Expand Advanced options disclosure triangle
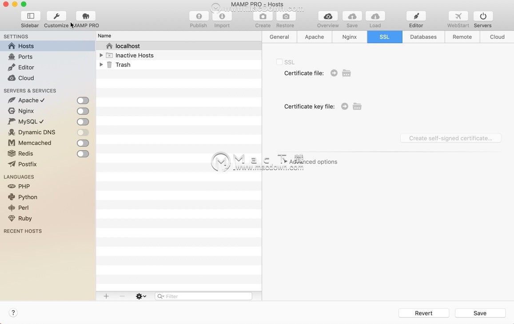 point(285,161)
